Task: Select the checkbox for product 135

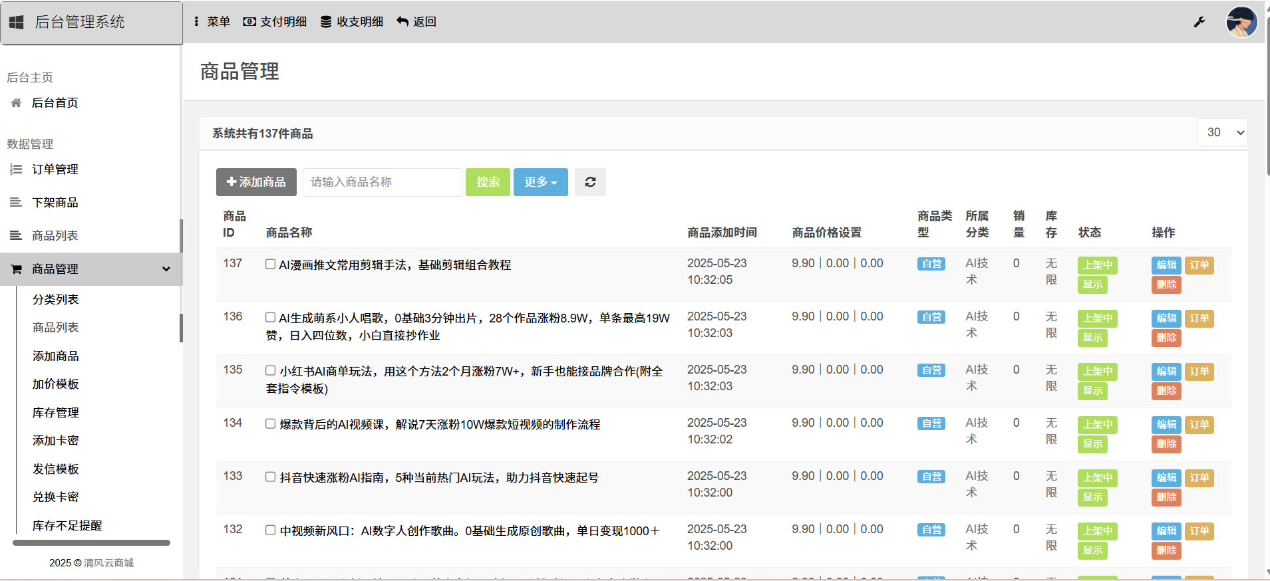Action: [x=271, y=370]
